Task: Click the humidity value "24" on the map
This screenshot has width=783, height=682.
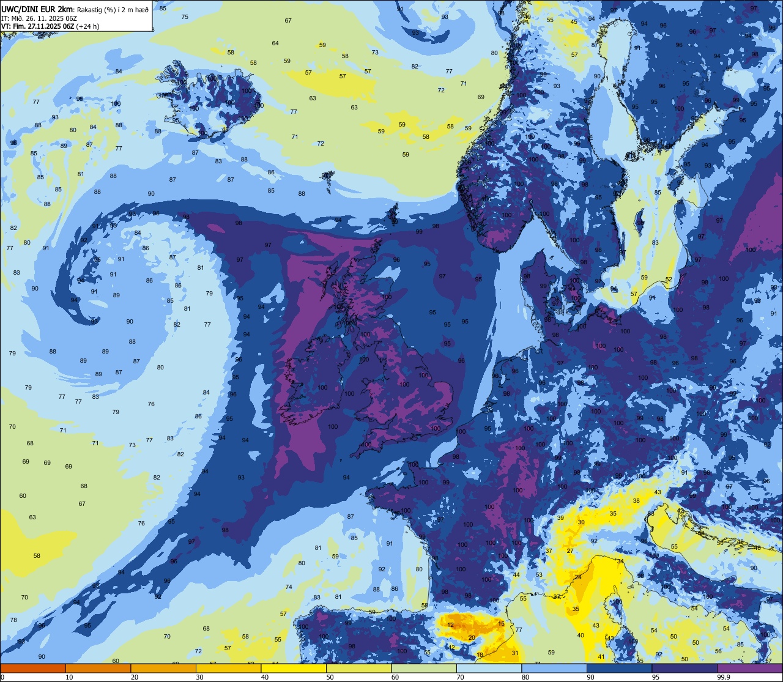Action: pyautogui.click(x=577, y=577)
